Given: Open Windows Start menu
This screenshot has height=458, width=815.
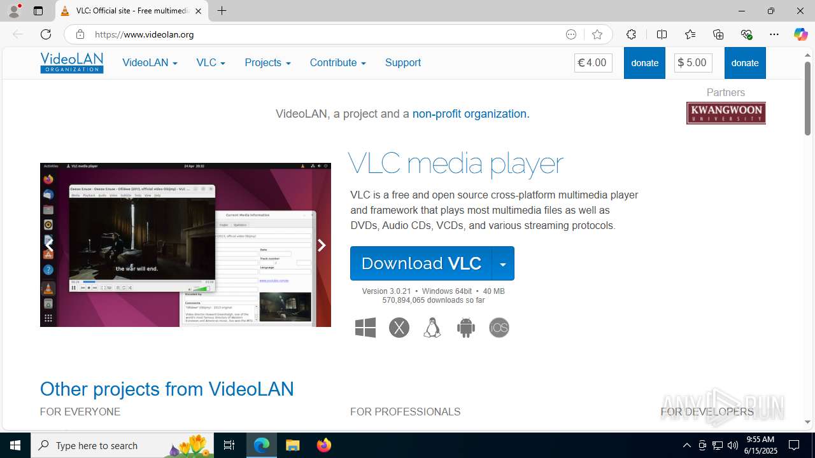Looking at the screenshot, I should tap(15, 445).
